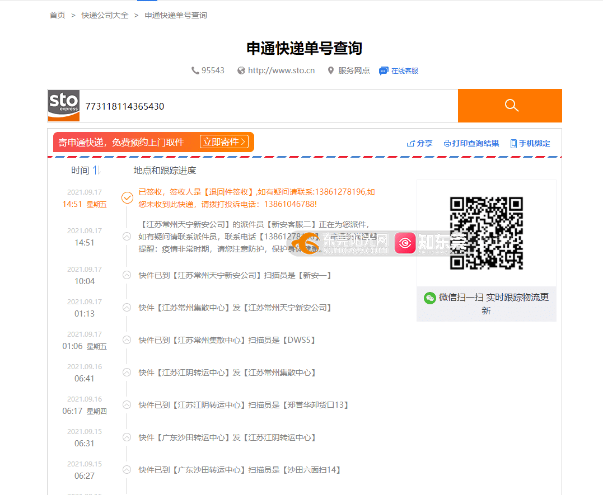Click the entry mentioning 沙田六面扫14
The height and width of the screenshot is (495, 603).
click(240, 470)
